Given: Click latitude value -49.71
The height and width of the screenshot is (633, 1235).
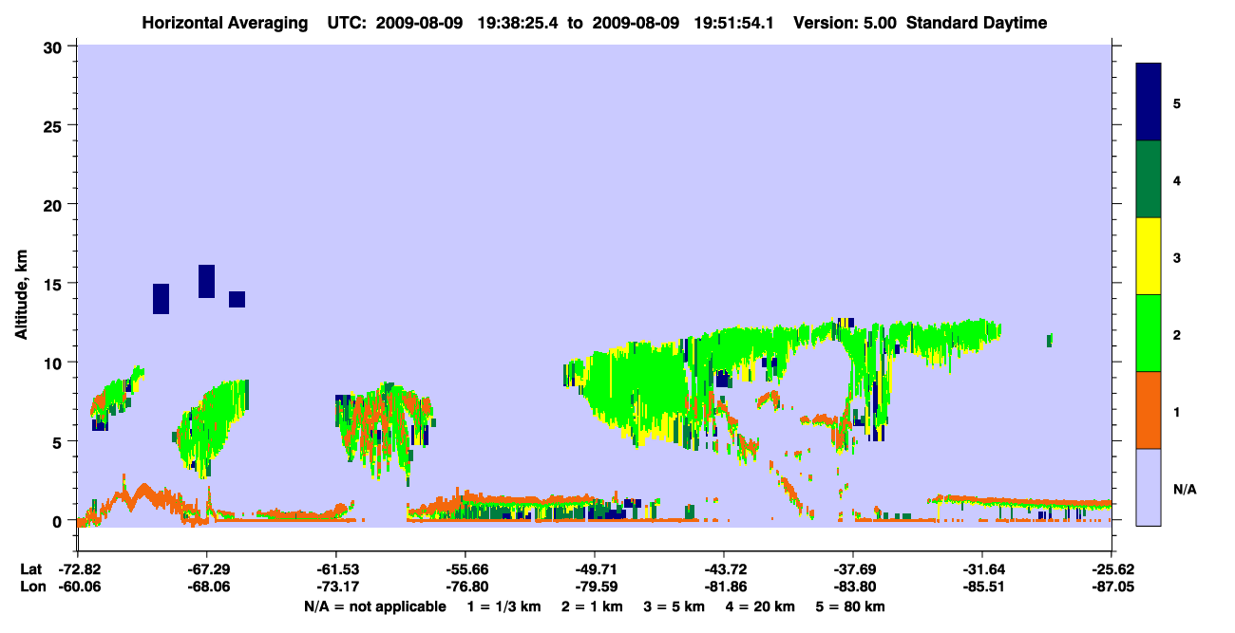Looking at the screenshot, I should (595, 569).
